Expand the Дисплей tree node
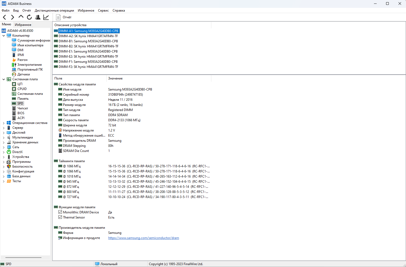 (3, 133)
